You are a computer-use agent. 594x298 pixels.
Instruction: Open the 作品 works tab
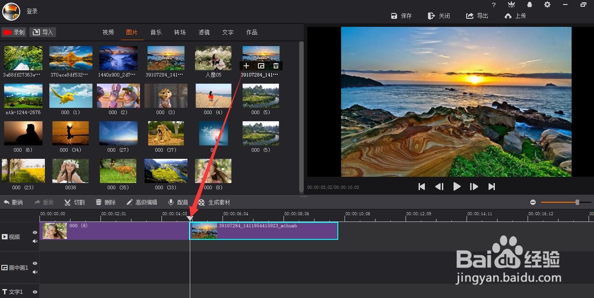(x=252, y=32)
